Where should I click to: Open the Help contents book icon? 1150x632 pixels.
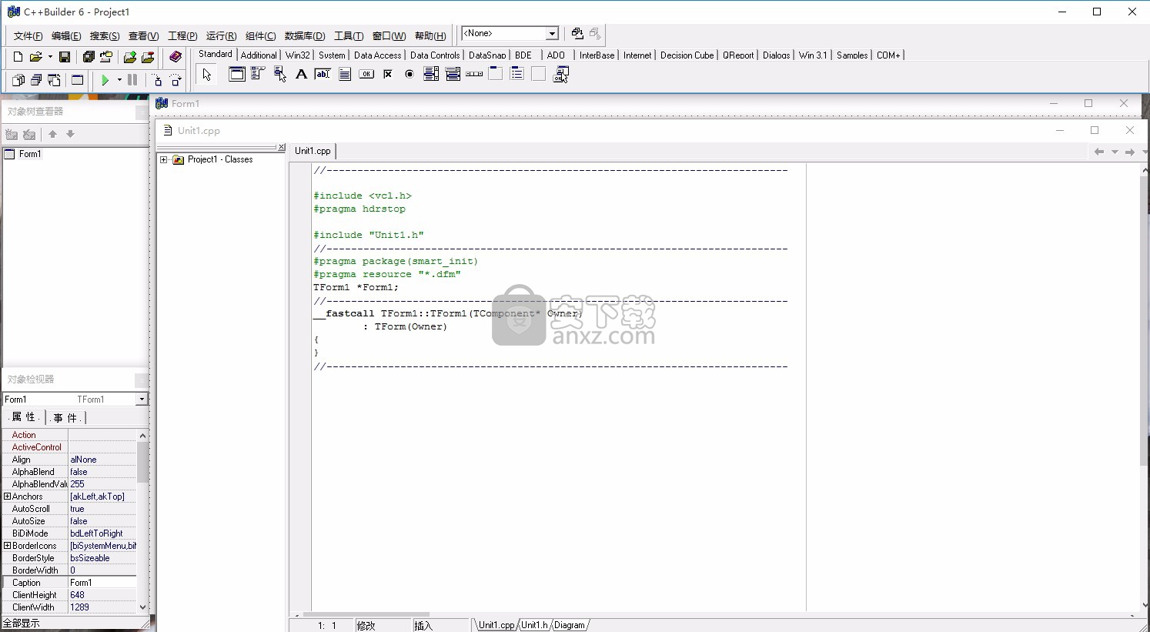176,57
